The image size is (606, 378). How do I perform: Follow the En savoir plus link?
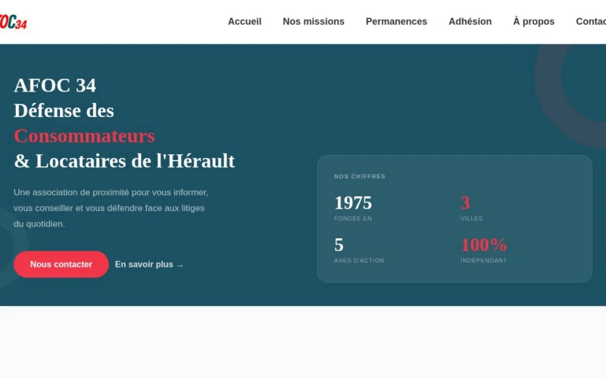click(148, 265)
